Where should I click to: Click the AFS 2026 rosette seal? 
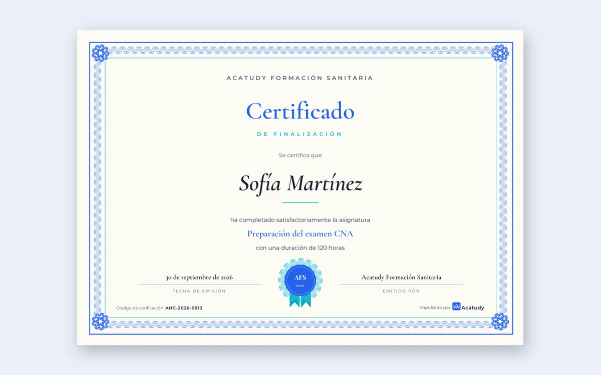(300, 282)
